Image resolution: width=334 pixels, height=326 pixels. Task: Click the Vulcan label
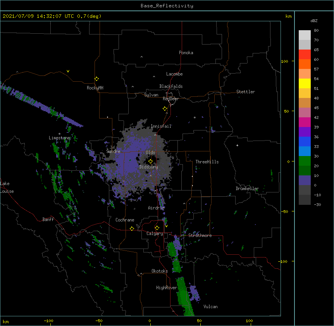click(210, 307)
